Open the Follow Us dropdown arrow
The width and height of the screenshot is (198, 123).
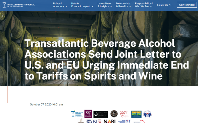(170, 5)
